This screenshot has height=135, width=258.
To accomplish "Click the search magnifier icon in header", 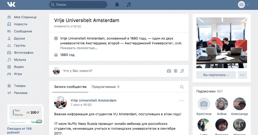I will [x=53, y=5].
